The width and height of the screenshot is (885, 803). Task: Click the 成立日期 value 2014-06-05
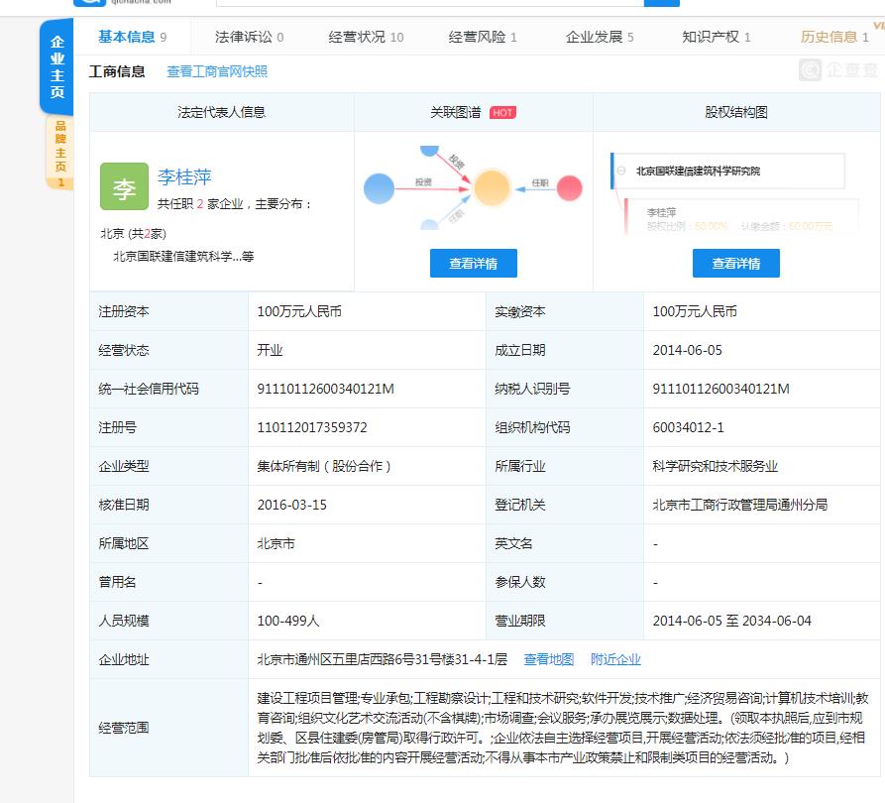(x=688, y=350)
